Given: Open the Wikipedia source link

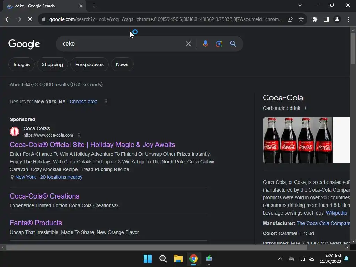Looking at the screenshot, I should 337,213.
